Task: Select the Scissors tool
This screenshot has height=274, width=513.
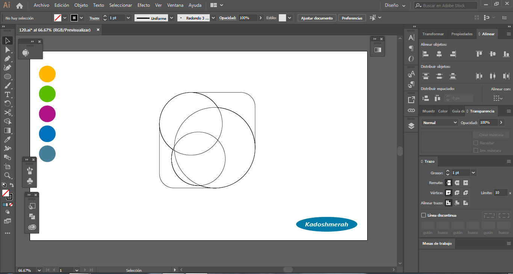Action: tap(7, 112)
